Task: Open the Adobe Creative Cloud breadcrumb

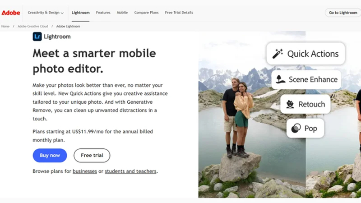Action: pyautogui.click(x=33, y=27)
